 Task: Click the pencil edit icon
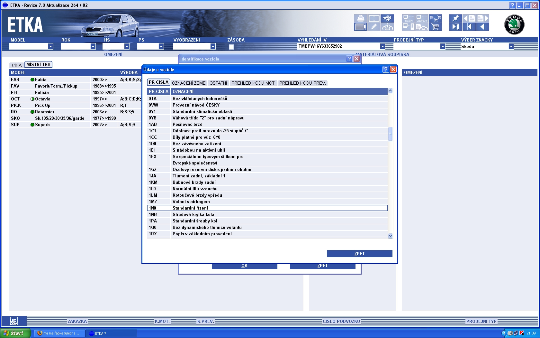374,27
